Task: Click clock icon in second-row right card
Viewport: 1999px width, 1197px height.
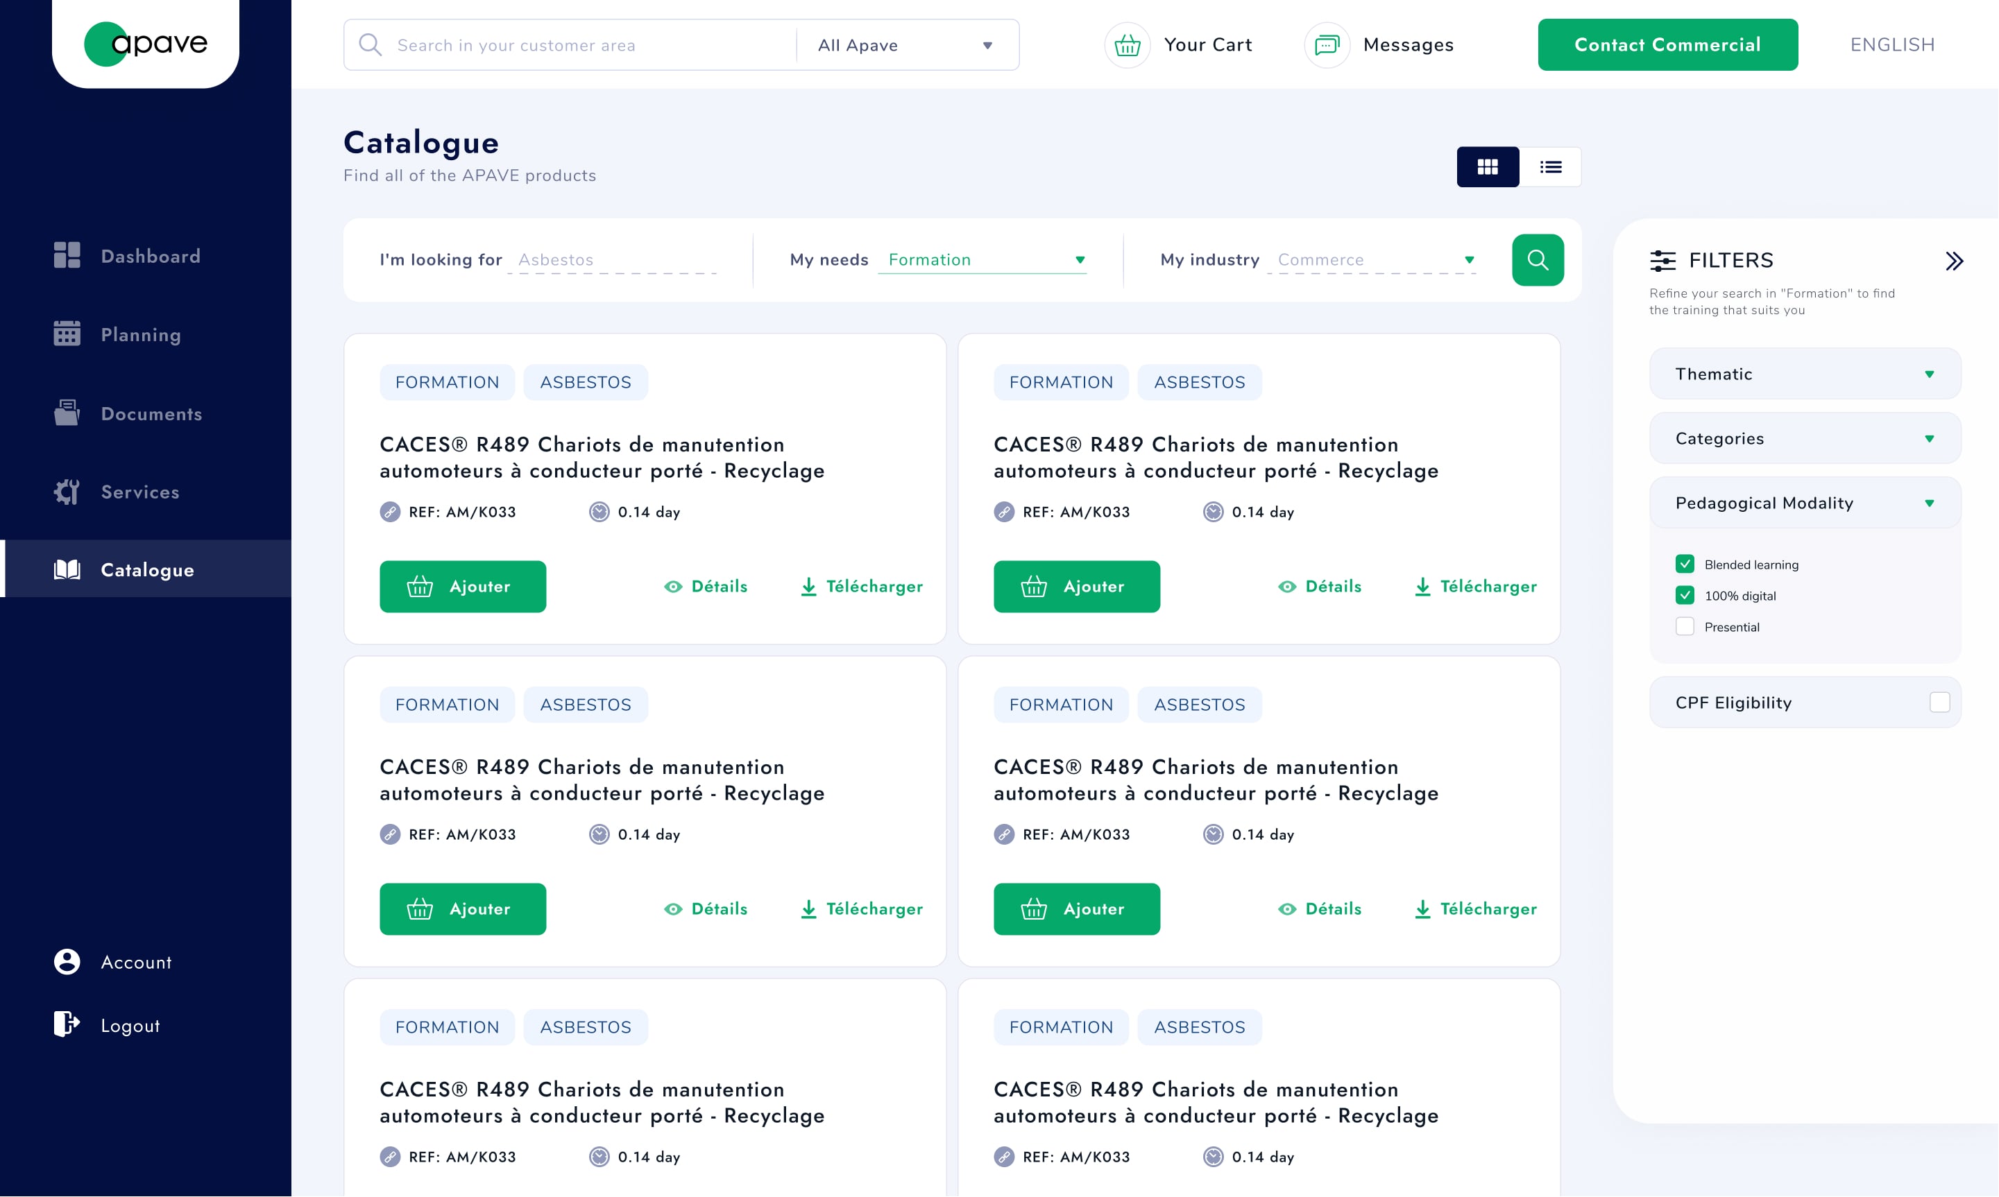Action: pos(1213,835)
